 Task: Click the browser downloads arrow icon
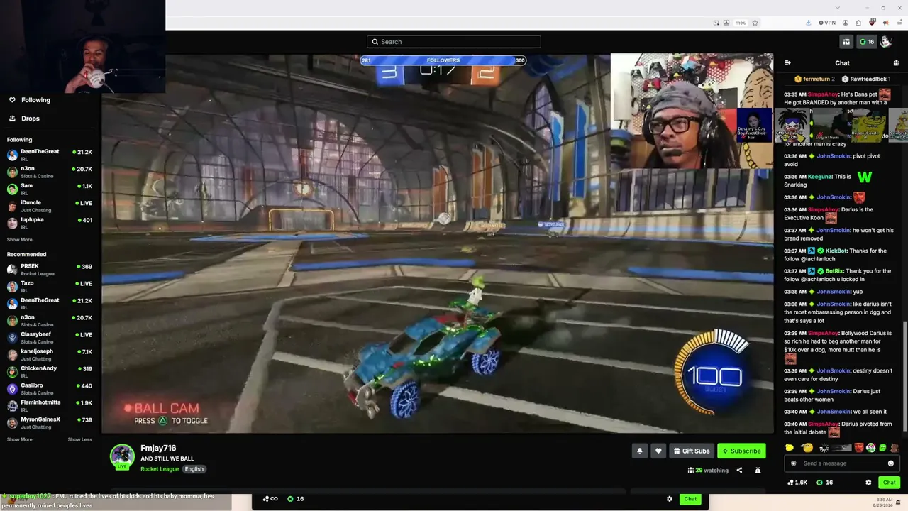808,23
